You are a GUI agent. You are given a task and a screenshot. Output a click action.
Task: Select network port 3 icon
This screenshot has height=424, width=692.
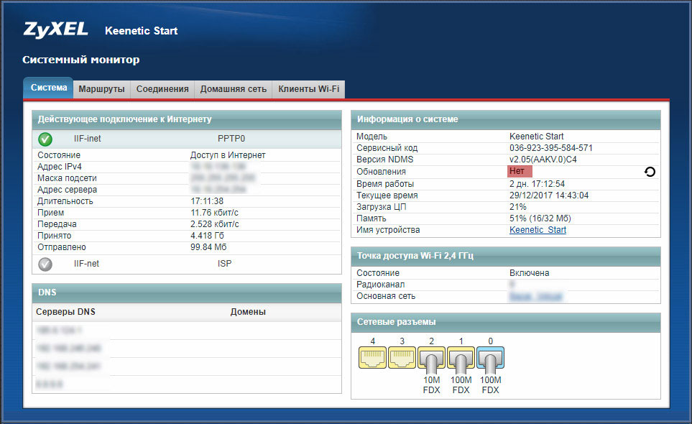(402, 357)
